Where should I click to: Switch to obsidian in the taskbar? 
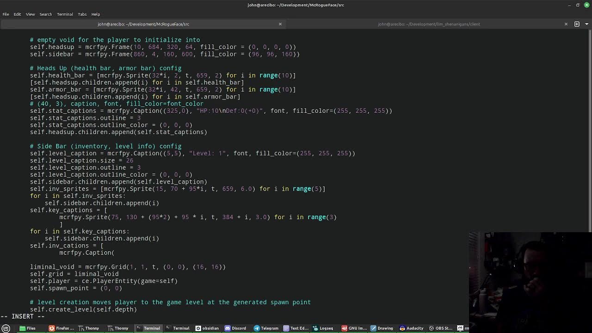[207, 328]
